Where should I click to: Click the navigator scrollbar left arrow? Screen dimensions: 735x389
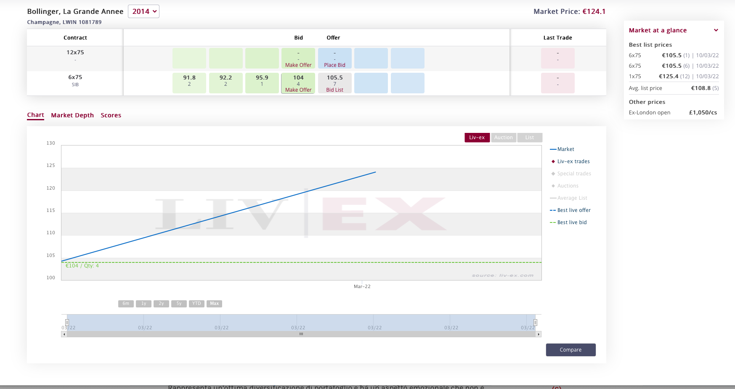pos(64,334)
